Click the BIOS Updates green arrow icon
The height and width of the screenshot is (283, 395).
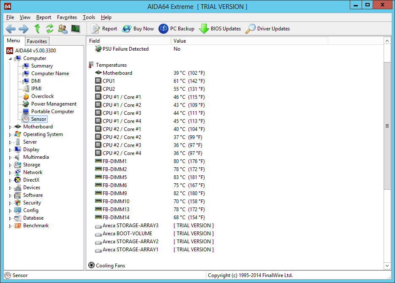[204, 29]
